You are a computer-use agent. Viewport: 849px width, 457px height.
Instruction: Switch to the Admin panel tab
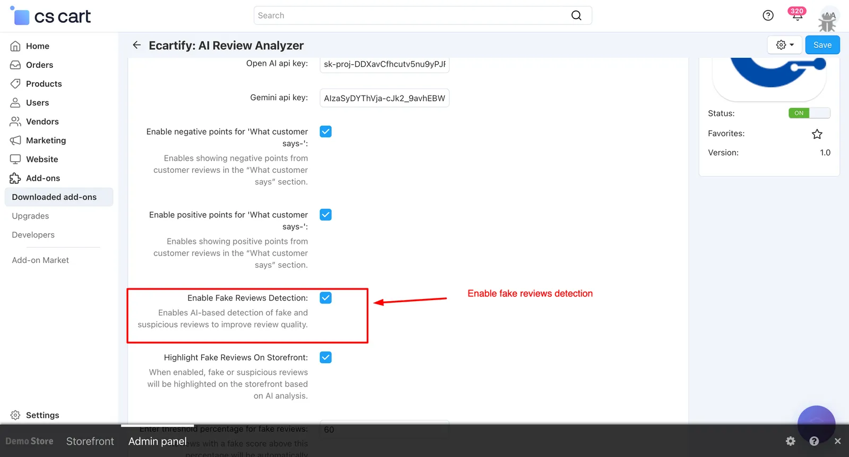(158, 441)
